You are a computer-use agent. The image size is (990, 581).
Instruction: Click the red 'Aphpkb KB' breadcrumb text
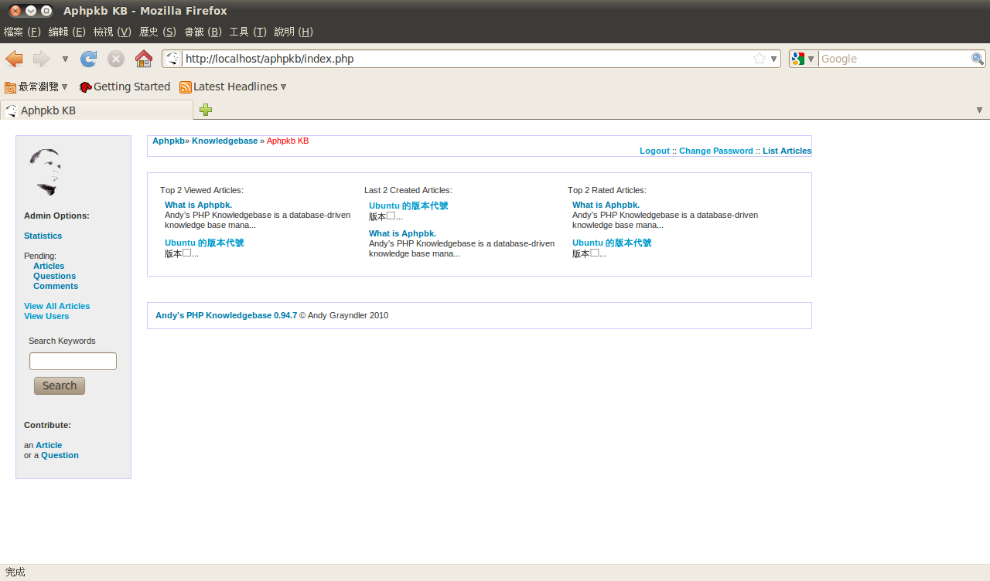[x=288, y=141]
